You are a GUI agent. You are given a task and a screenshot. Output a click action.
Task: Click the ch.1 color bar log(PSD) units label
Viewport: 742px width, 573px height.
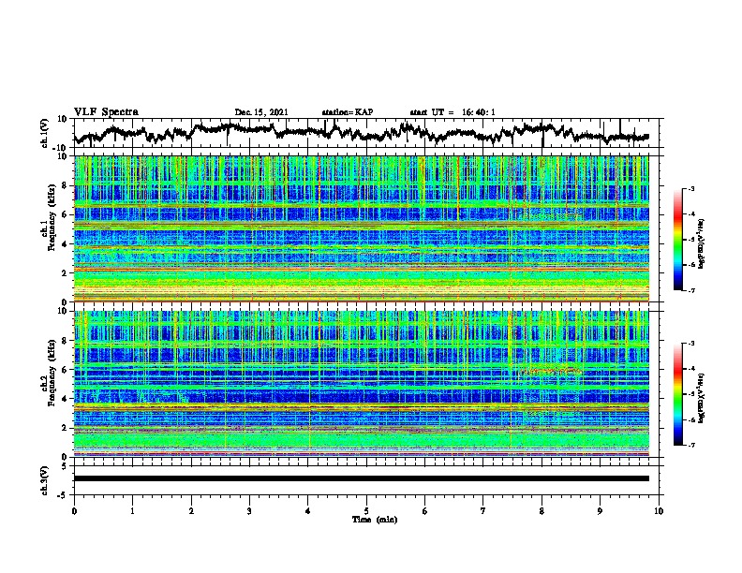(702, 244)
